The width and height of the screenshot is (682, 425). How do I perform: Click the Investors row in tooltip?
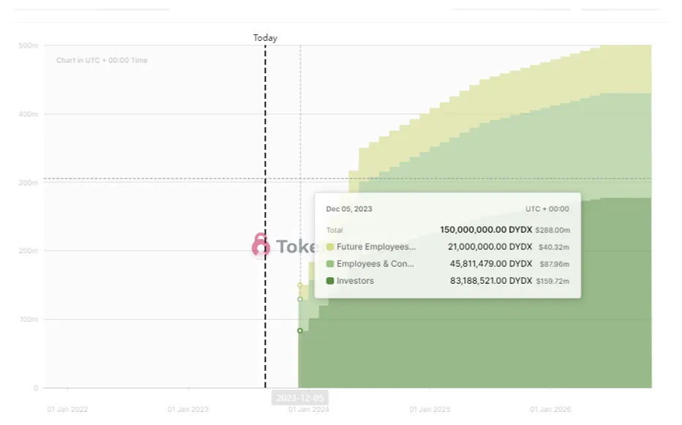coord(448,281)
